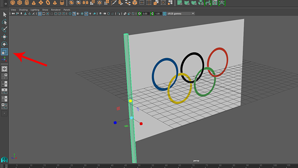Click the viewport gamma value field showing 1.00
This screenshot has width=298, height=168.
coord(158,14)
